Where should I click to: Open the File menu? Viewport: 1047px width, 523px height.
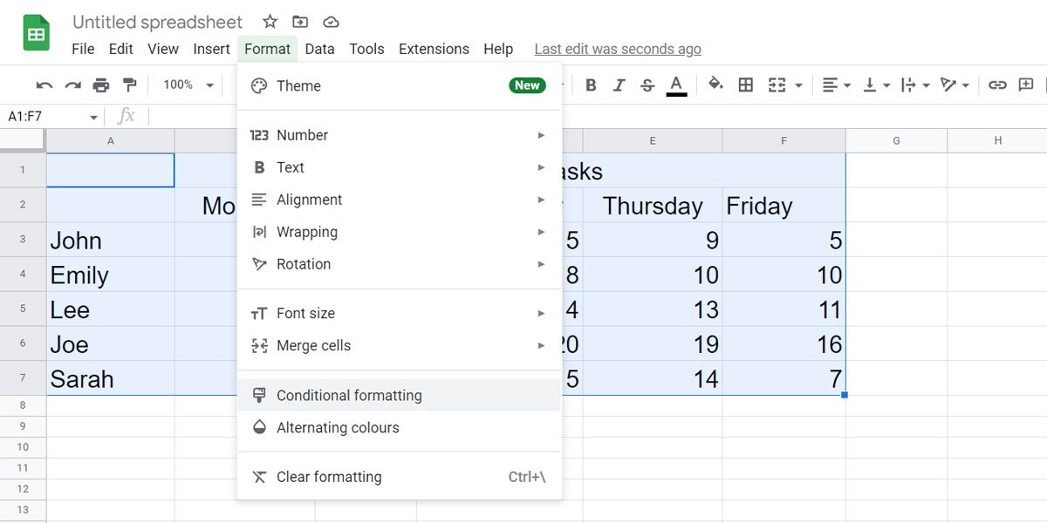click(x=83, y=49)
